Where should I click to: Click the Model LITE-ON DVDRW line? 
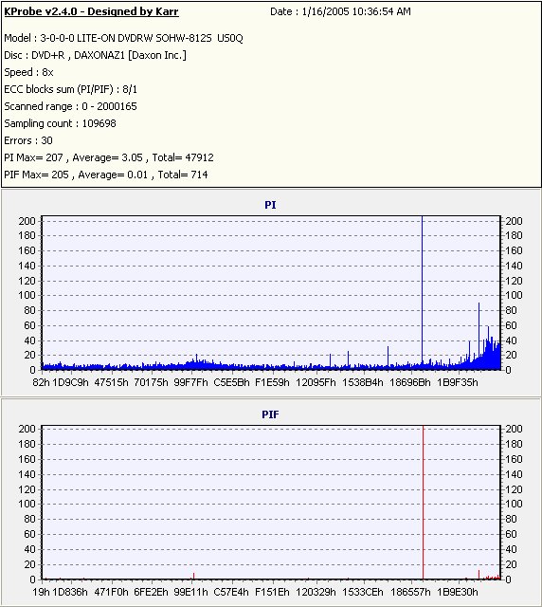[x=123, y=38]
